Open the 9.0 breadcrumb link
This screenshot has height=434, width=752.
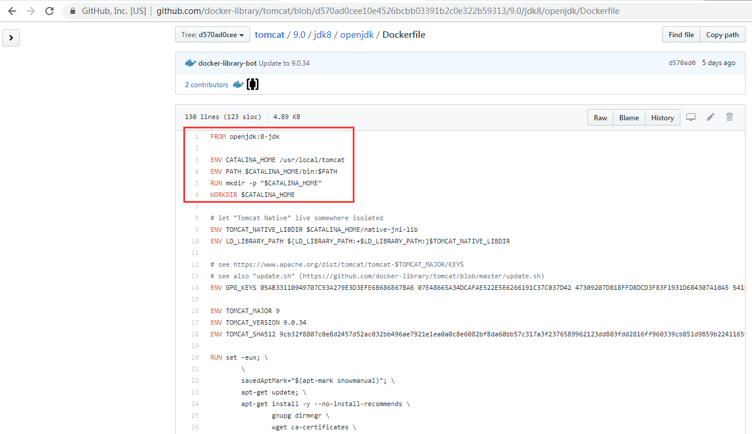coord(299,35)
